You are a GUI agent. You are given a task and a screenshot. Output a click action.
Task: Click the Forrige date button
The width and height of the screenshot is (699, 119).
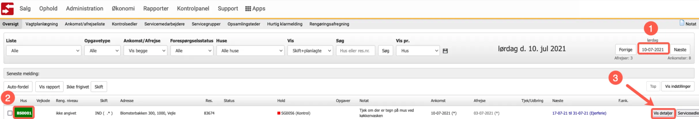pos(626,50)
